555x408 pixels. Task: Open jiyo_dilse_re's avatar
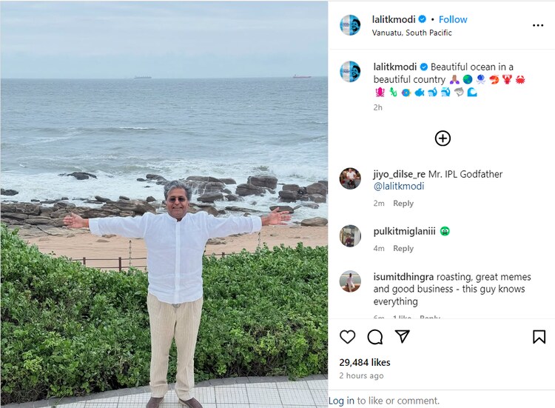350,178
